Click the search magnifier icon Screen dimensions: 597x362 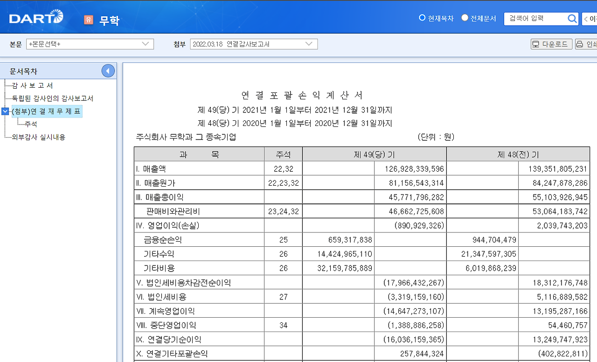[572, 19]
